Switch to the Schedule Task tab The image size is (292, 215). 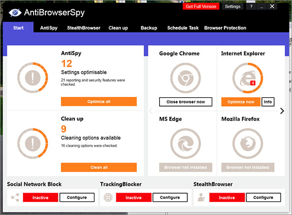tap(183, 28)
